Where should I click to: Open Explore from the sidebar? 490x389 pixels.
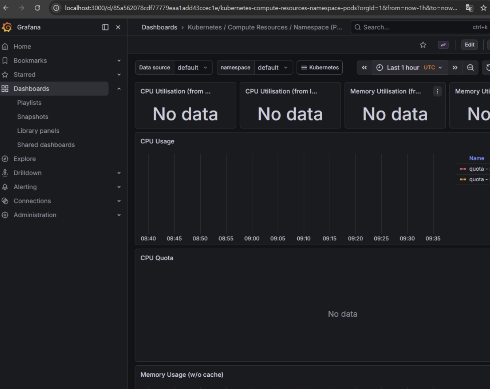point(24,159)
